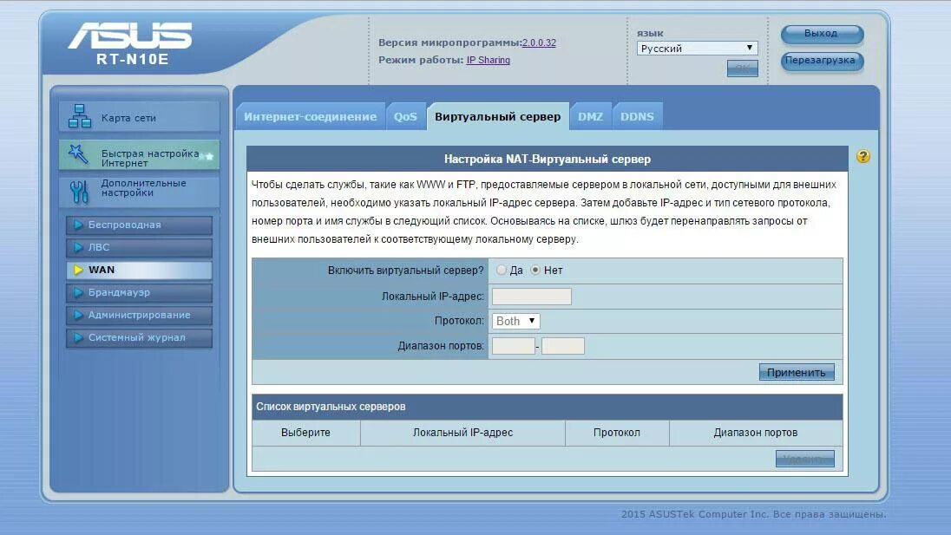The image size is (951, 535).
Task: Switch to the DMZ tab
Action: tap(590, 115)
